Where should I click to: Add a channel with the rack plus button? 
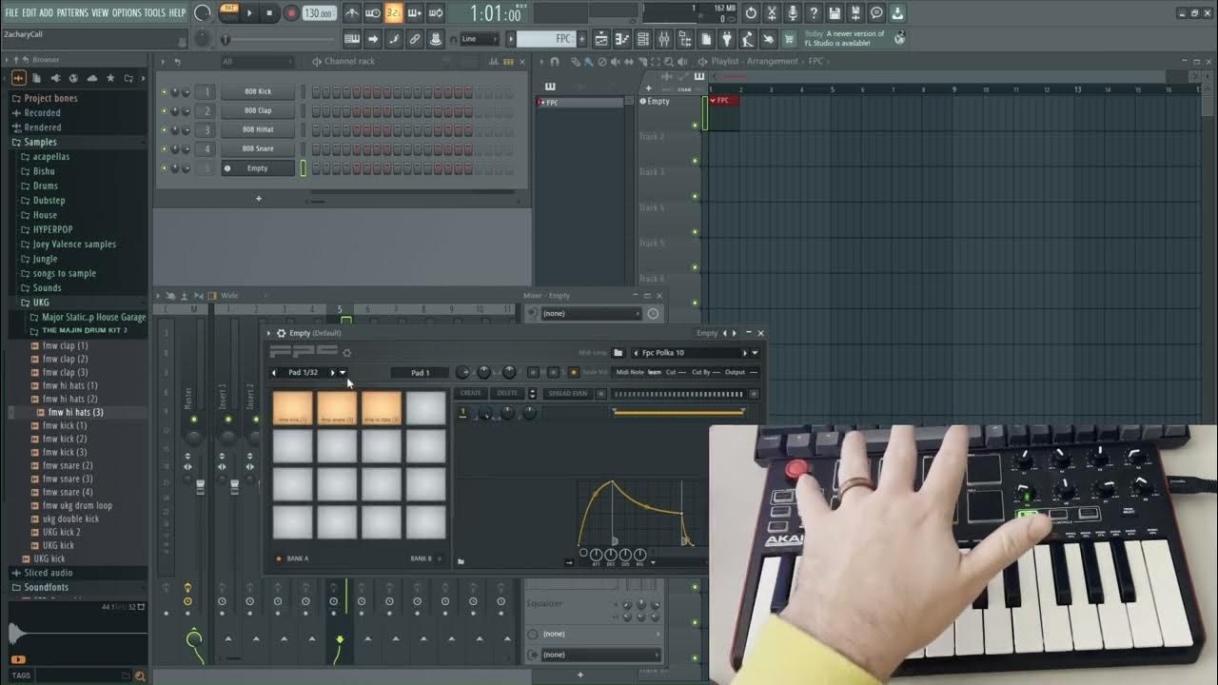tap(258, 199)
